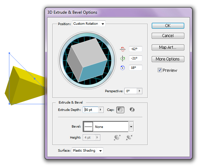Open the Surface shading dropdown arrow
Image resolution: width=200 pixels, height=167 pixels.
pyautogui.click(x=101, y=151)
